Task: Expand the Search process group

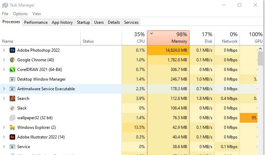Action: click(x=4, y=98)
